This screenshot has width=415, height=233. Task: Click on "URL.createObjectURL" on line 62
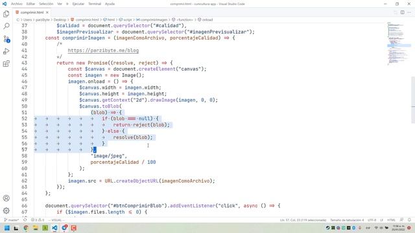(132, 181)
